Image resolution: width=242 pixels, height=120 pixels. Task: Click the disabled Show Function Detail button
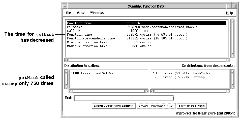click(x=156, y=106)
